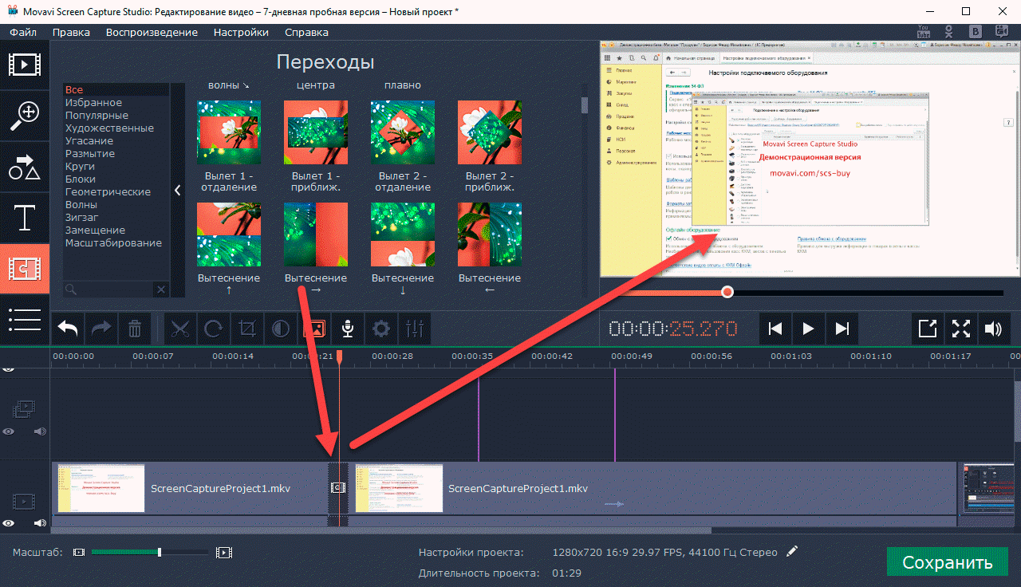The width and height of the screenshot is (1021, 587).
Task: Show the Избранное transitions category
Action: click(93, 103)
